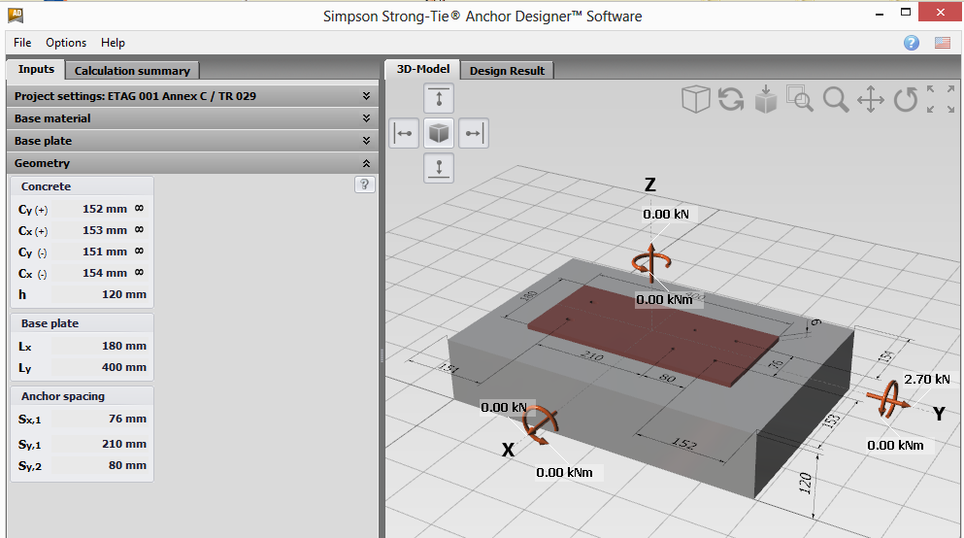964x538 pixels.
Task: Click the Y-axis force label 2.70 kN
Action: (926, 379)
